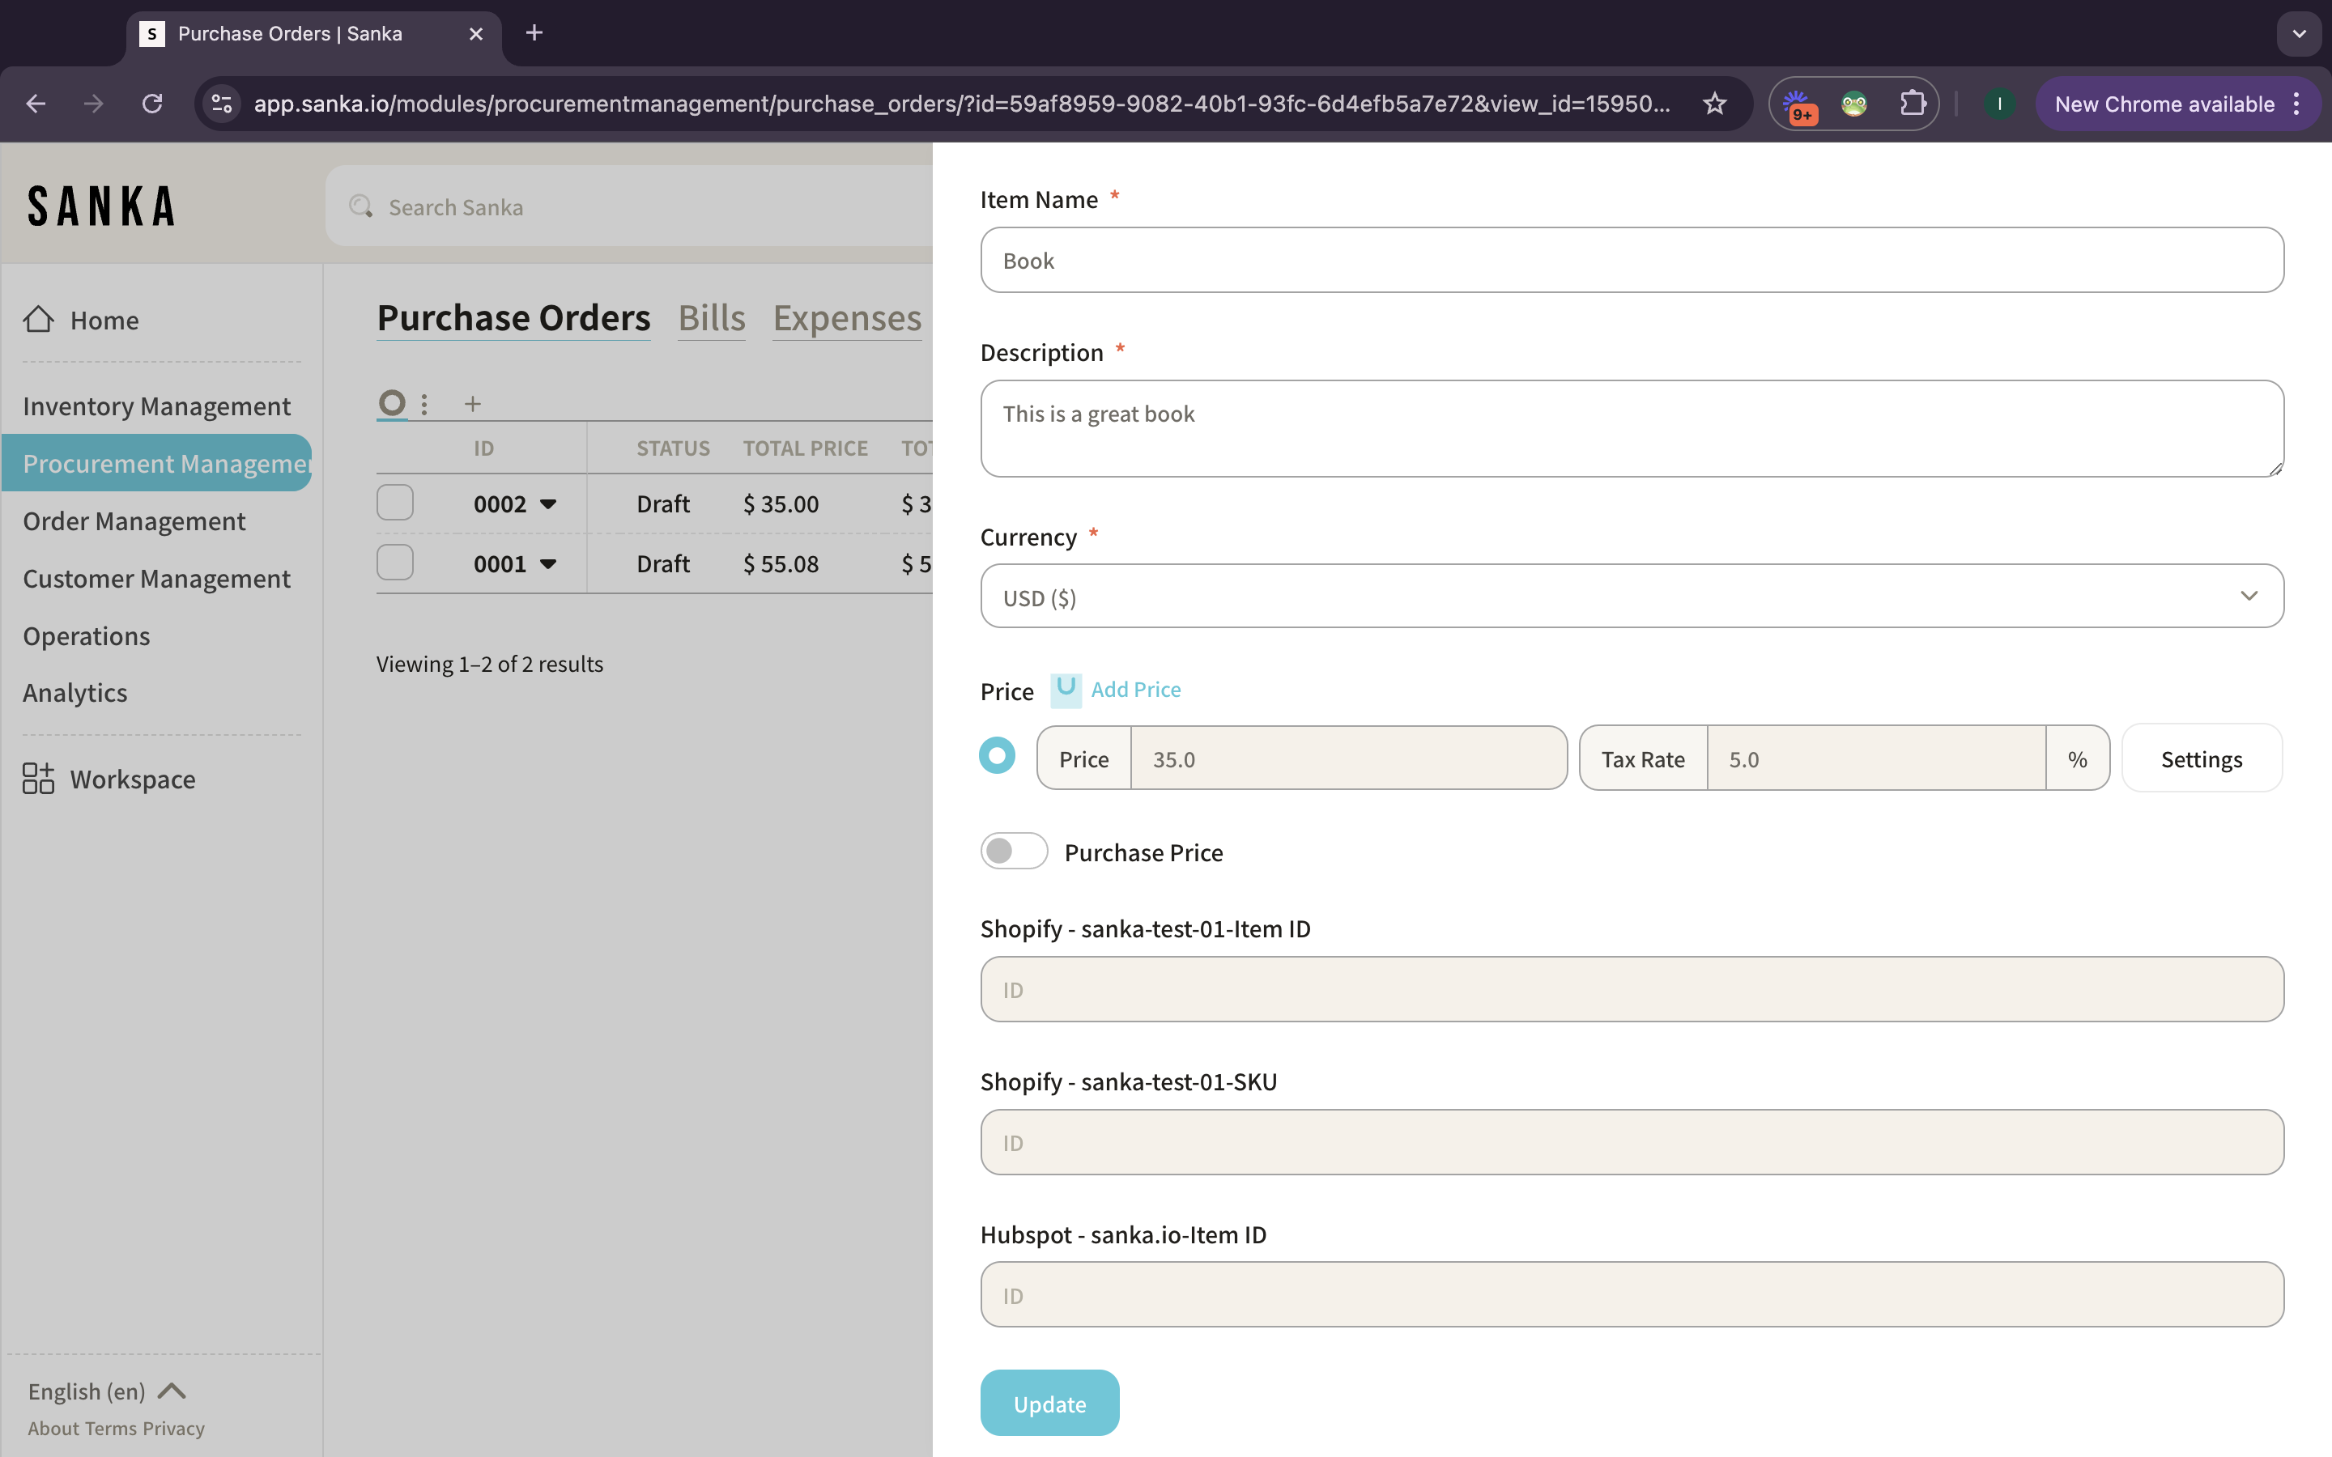Expand the English (en) language selector
The height and width of the screenshot is (1457, 2332).
[x=106, y=1391]
